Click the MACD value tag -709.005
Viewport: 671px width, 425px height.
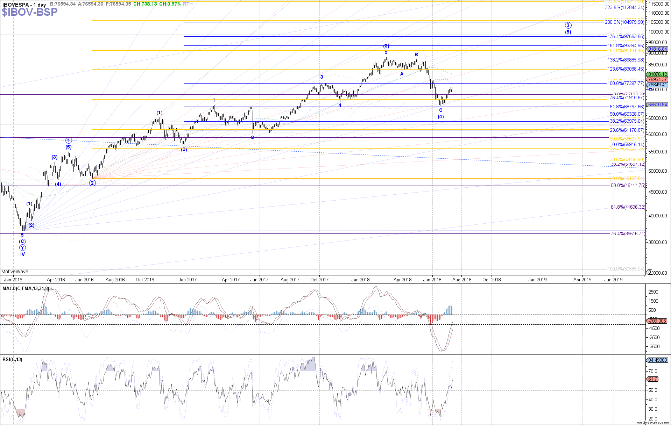pyautogui.click(x=657, y=321)
